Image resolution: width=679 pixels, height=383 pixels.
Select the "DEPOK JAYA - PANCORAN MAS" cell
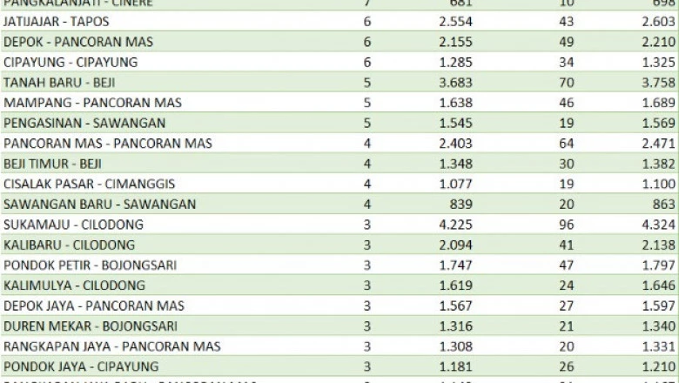[x=94, y=306]
